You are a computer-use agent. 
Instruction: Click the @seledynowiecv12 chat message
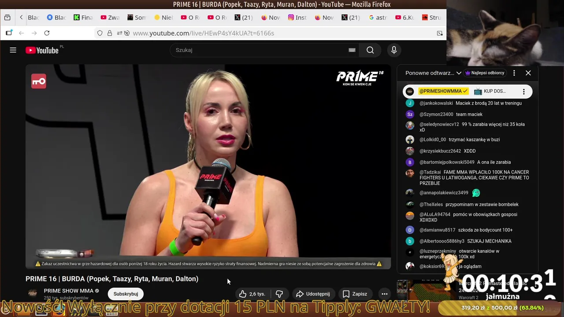(472, 127)
